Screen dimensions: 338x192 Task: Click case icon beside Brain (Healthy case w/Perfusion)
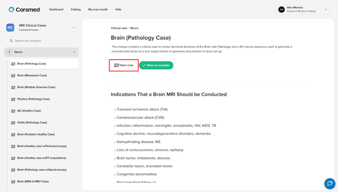[x=13, y=146]
